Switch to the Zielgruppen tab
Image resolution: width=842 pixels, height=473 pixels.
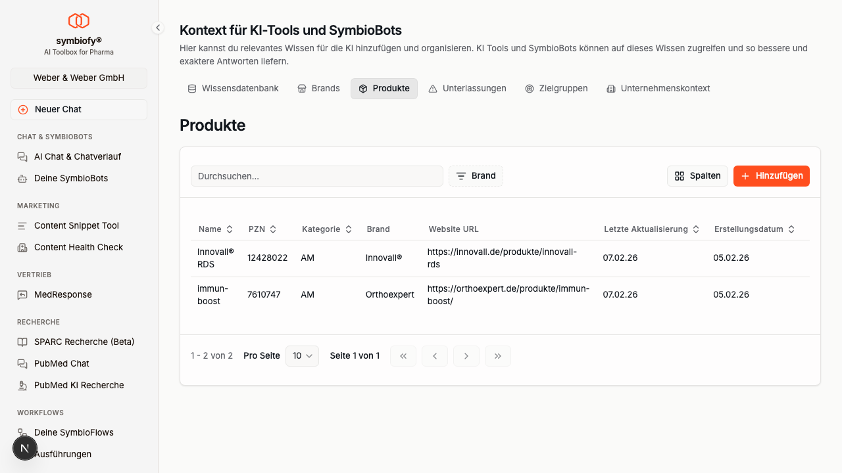coord(556,89)
